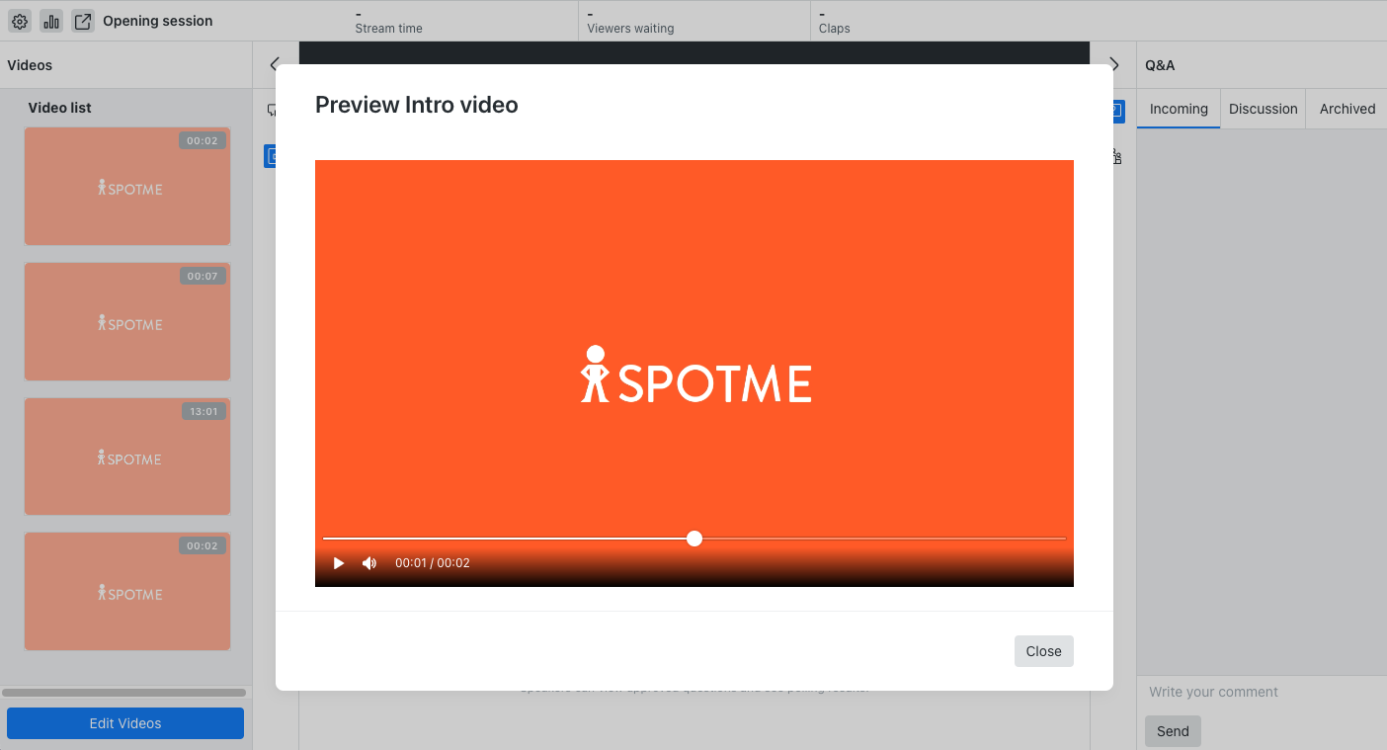Select the 13:01 video thumbnail
This screenshot has height=750, width=1387.
(127, 457)
